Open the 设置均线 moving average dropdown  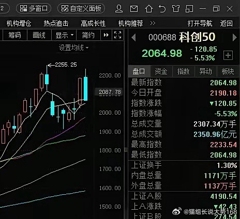pos(73,48)
